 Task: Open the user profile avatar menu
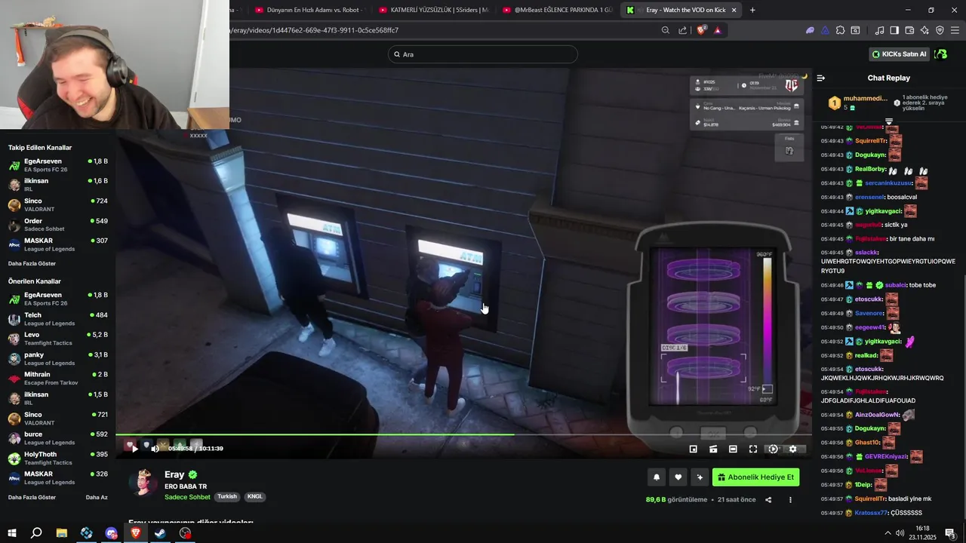pyautogui.click(x=941, y=54)
